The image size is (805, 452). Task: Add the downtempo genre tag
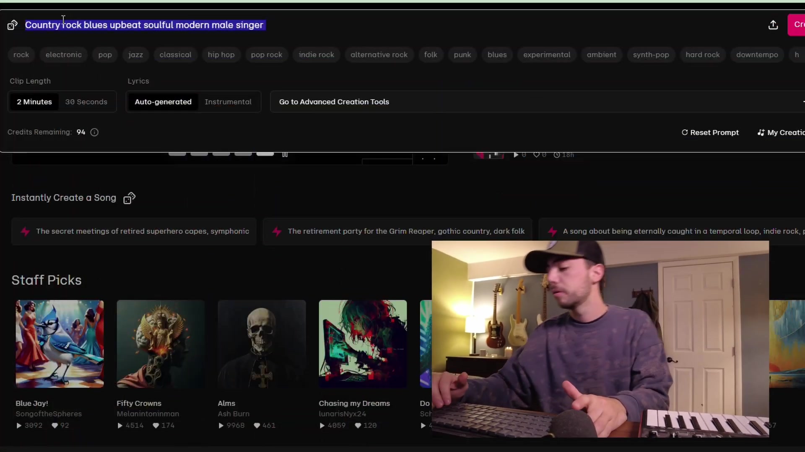(757, 55)
